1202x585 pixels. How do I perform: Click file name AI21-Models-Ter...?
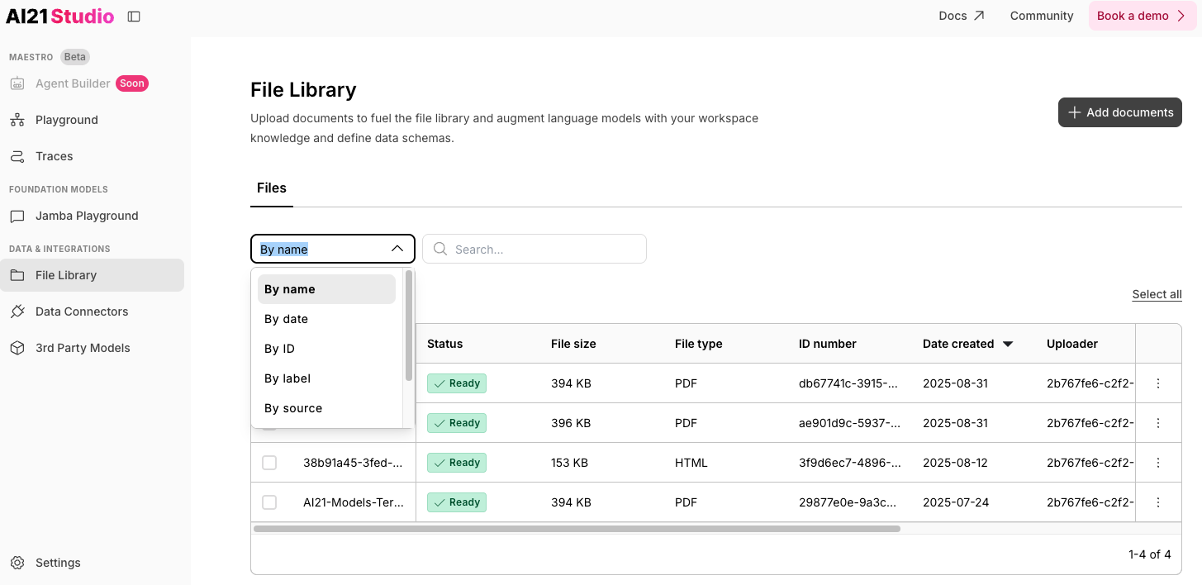click(353, 502)
